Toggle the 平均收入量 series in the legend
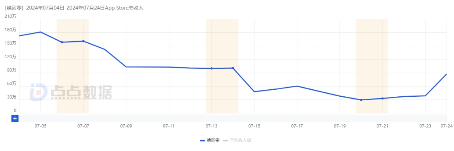This screenshot has width=454, height=151. (x=237, y=140)
